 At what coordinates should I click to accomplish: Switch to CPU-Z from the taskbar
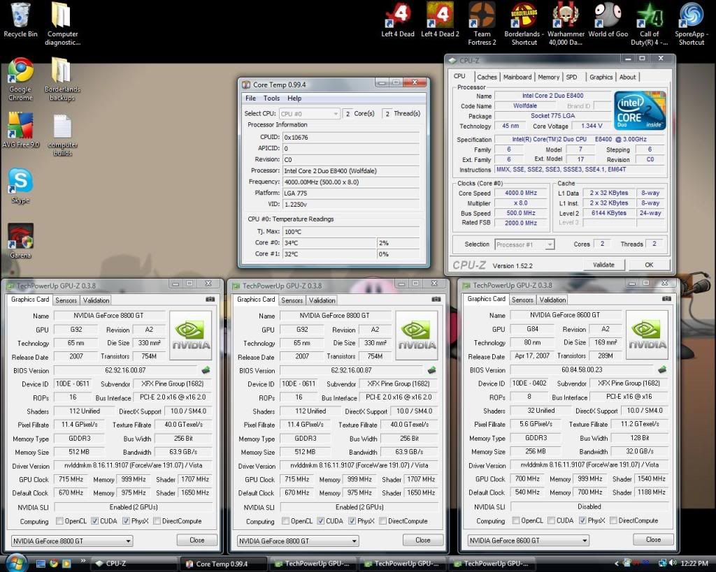[134, 564]
